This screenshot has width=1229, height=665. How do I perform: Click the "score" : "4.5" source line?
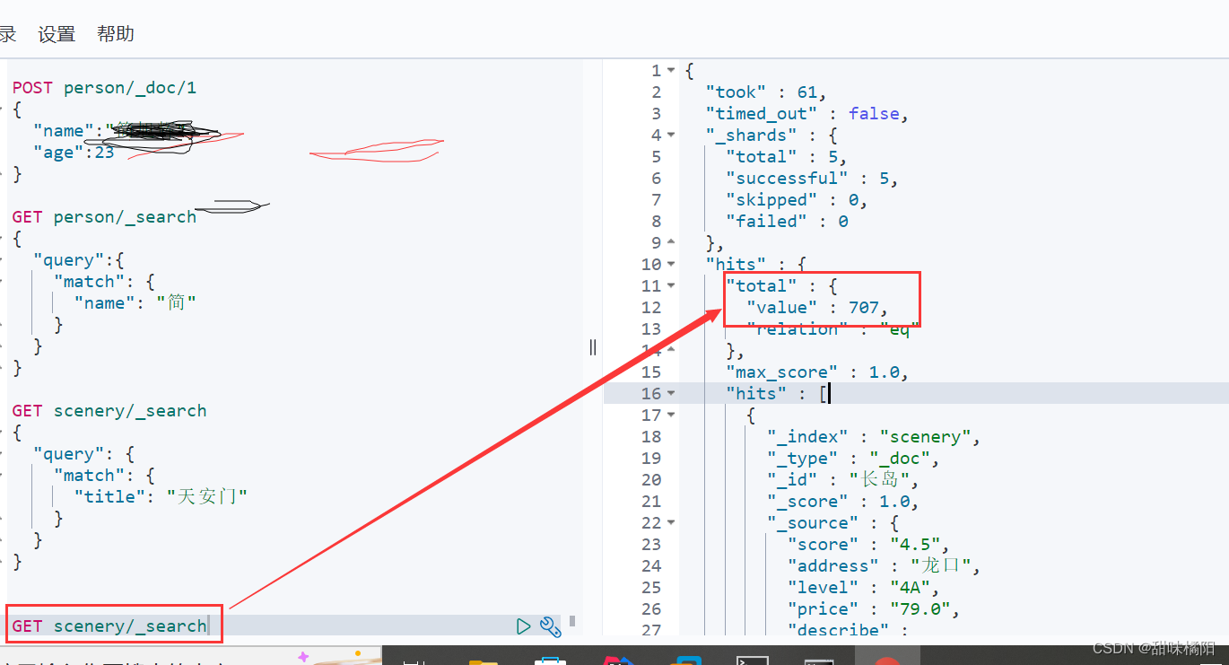(x=868, y=545)
